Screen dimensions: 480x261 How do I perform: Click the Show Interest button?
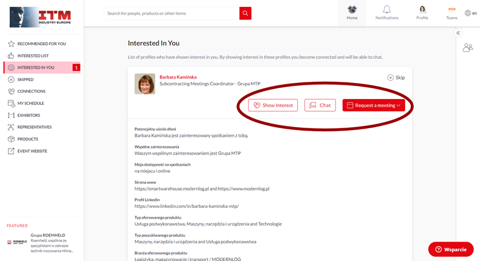pos(273,105)
